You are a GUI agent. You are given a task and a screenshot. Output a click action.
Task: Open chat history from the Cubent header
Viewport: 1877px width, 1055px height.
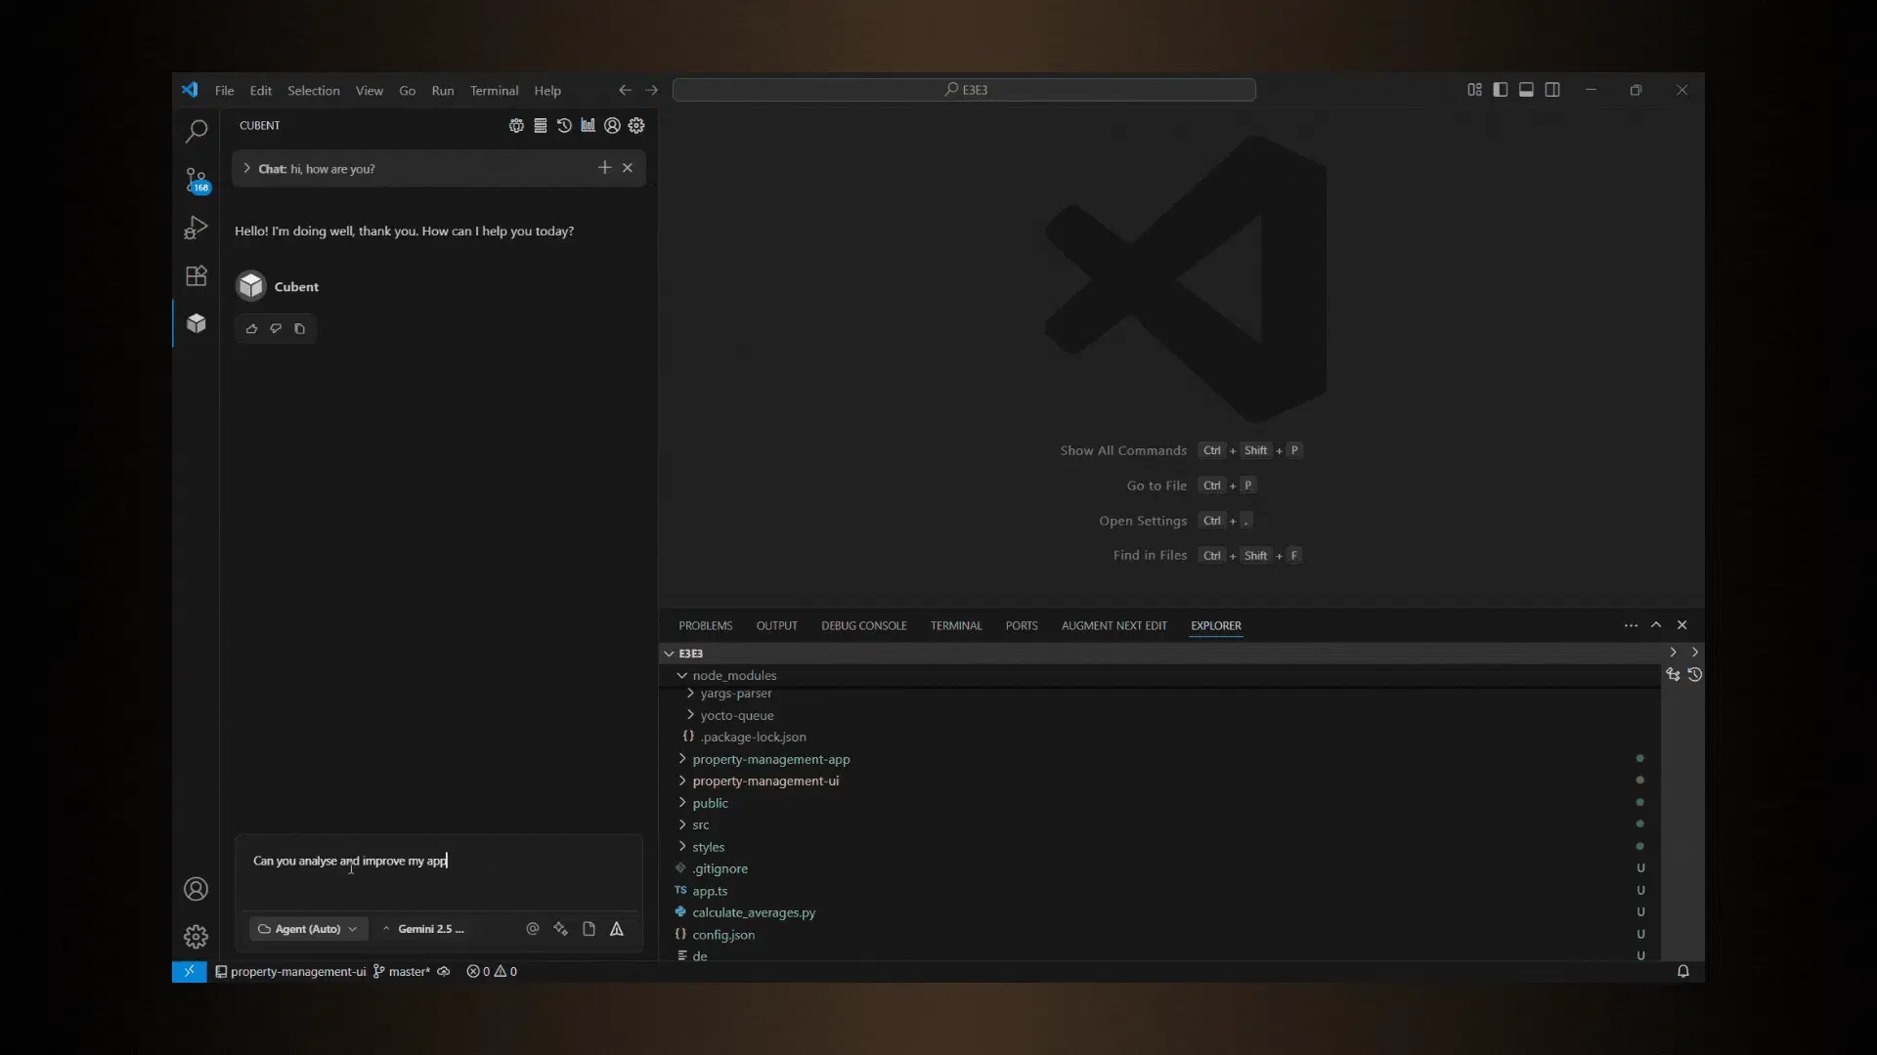[x=564, y=126]
